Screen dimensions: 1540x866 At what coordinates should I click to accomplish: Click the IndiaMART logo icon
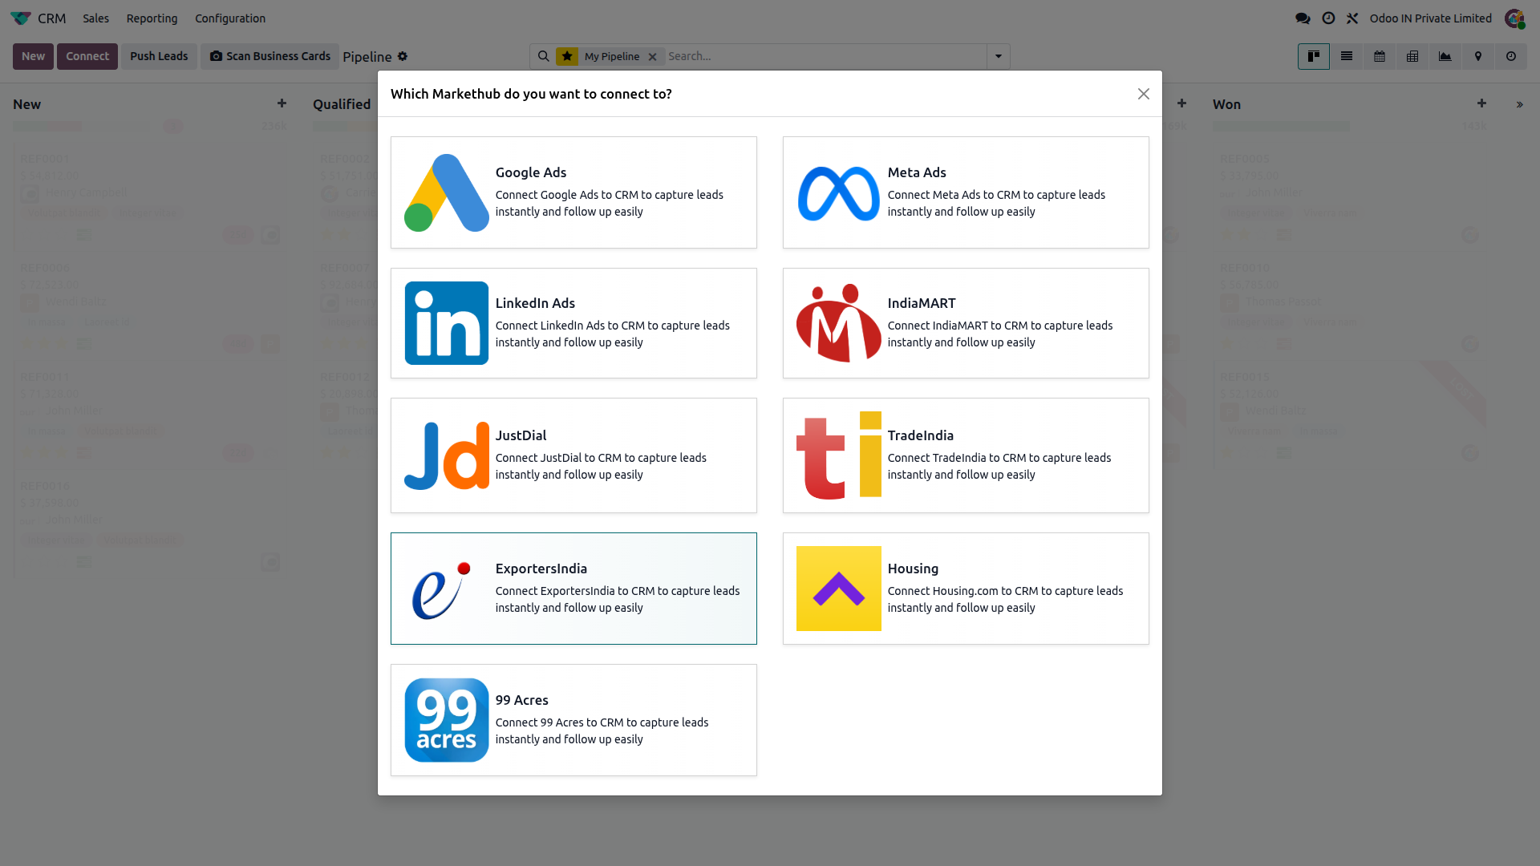click(838, 323)
